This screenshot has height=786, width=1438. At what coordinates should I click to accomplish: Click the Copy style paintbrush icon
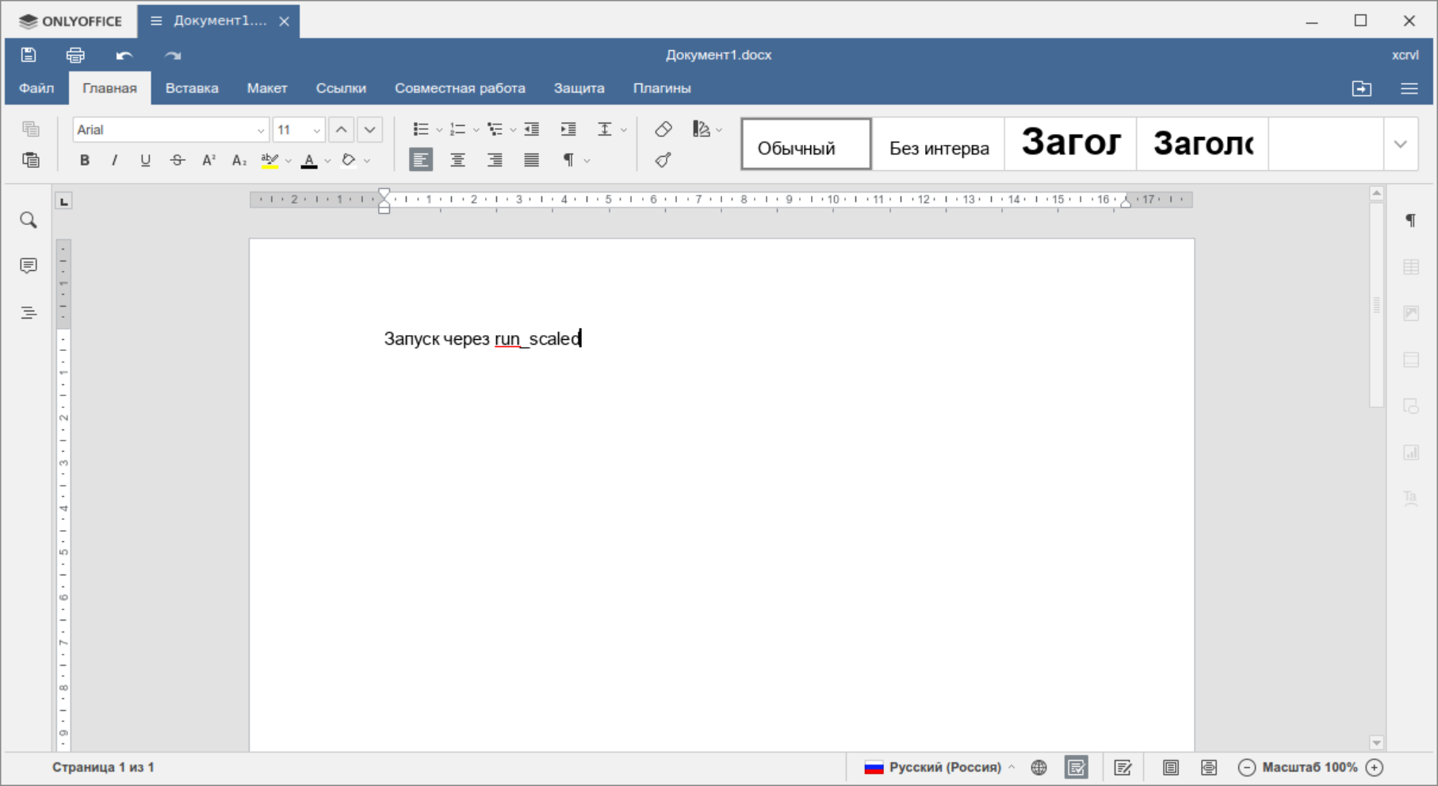point(664,160)
